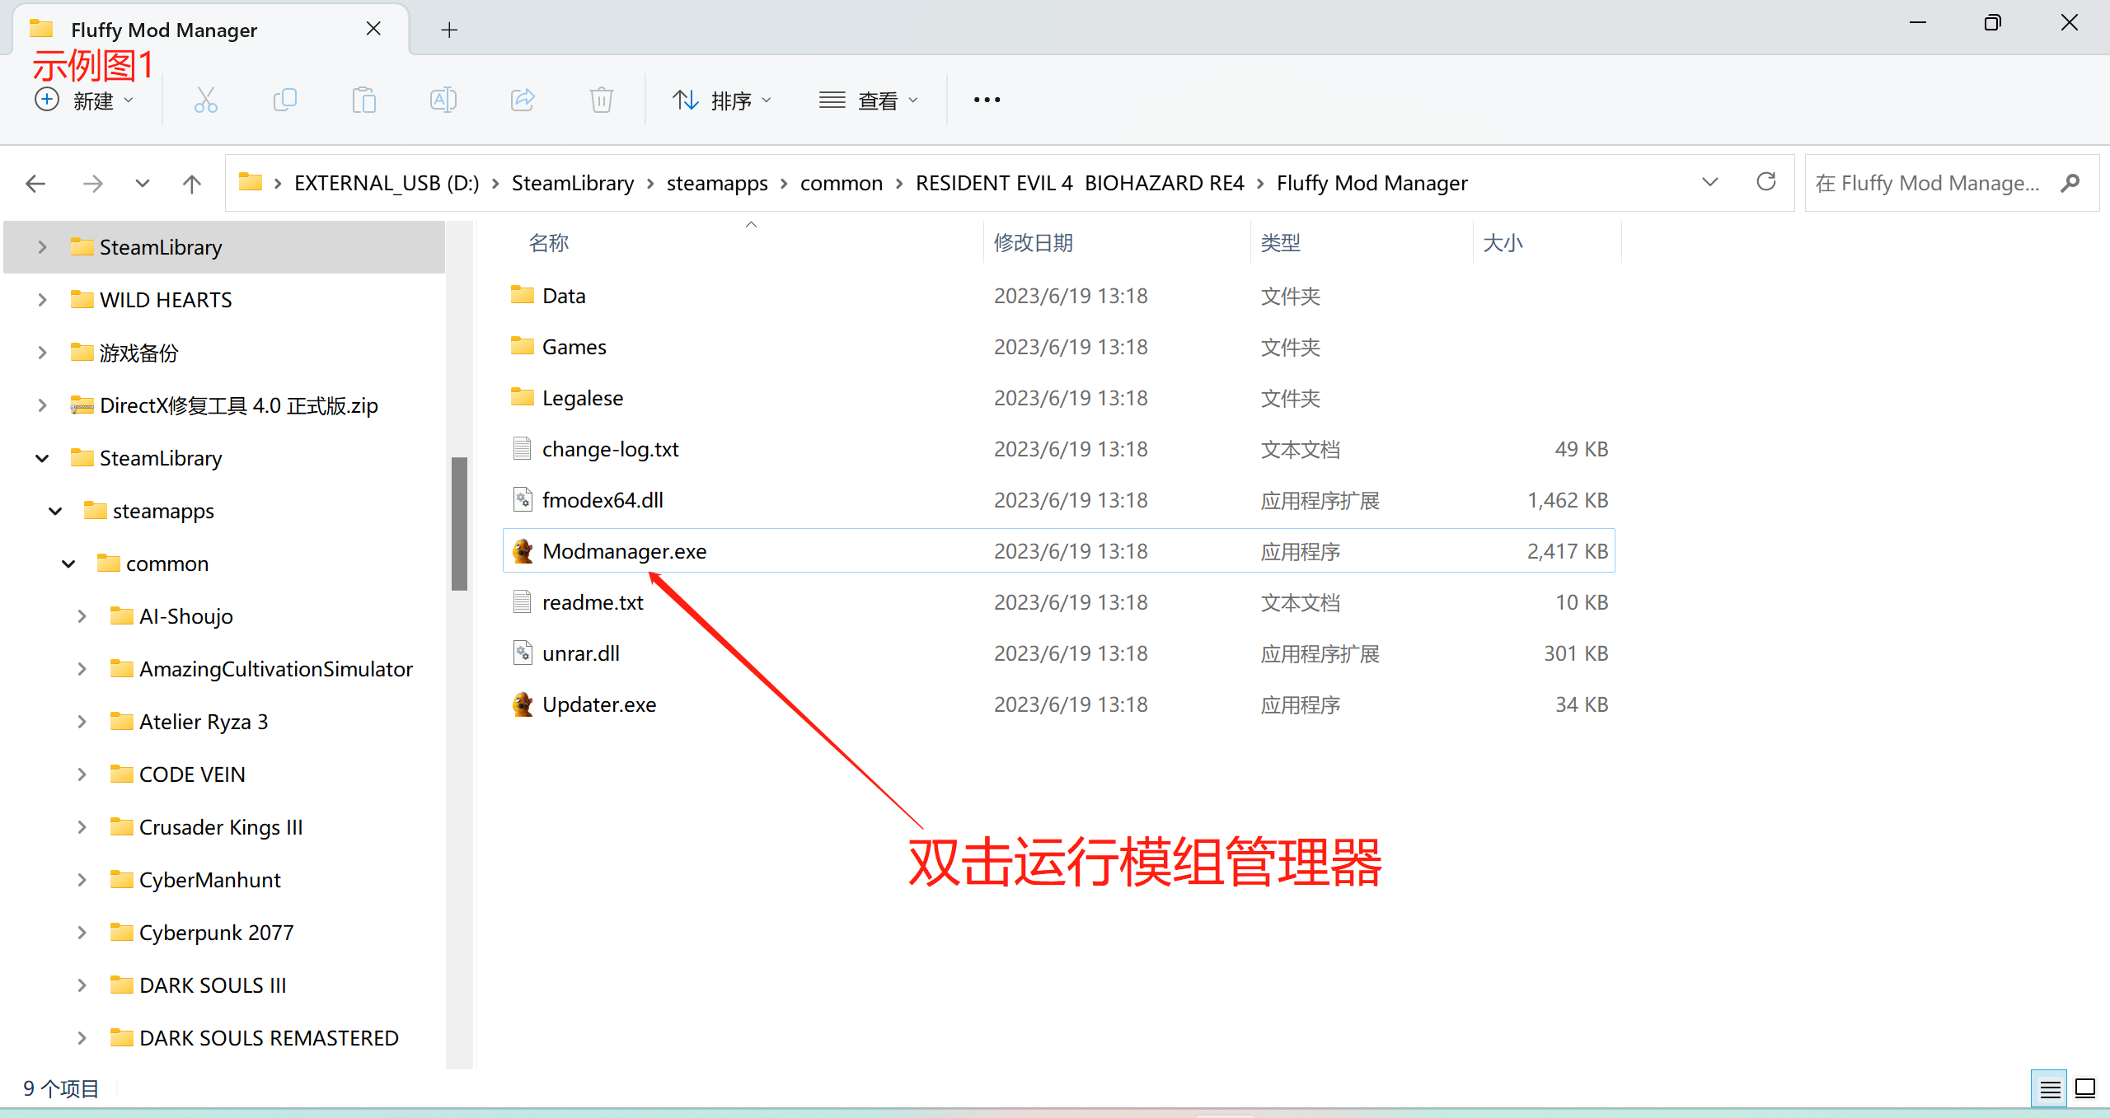The height and width of the screenshot is (1118, 2110).
Task: Add a new Explorer tab
Action: tap(449, 30)
